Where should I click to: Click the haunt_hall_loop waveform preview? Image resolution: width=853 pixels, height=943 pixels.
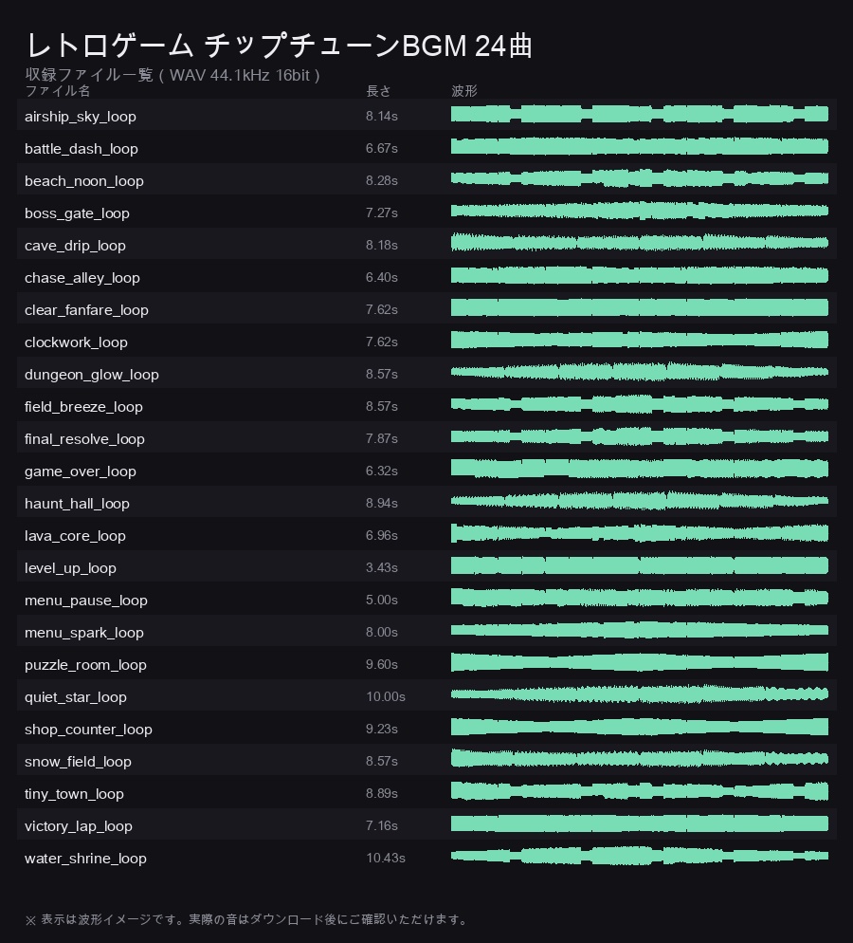tap(639, 501)
